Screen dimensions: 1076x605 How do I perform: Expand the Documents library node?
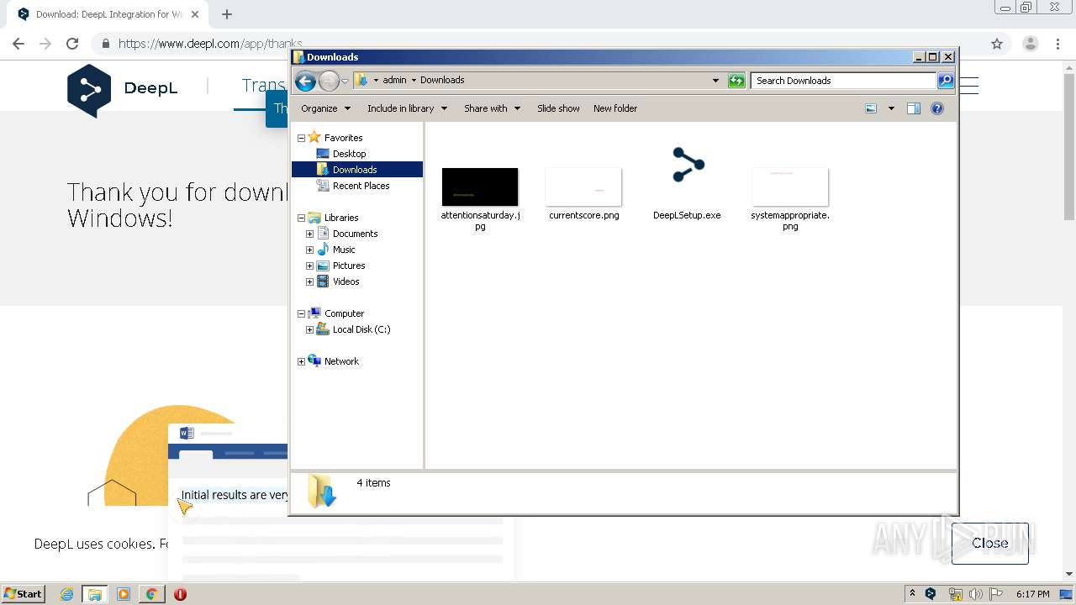(x=309, y=234)
